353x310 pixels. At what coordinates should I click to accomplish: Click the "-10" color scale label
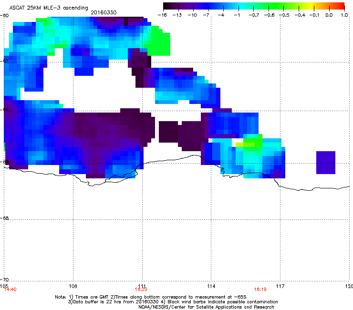tap(192, 15)
